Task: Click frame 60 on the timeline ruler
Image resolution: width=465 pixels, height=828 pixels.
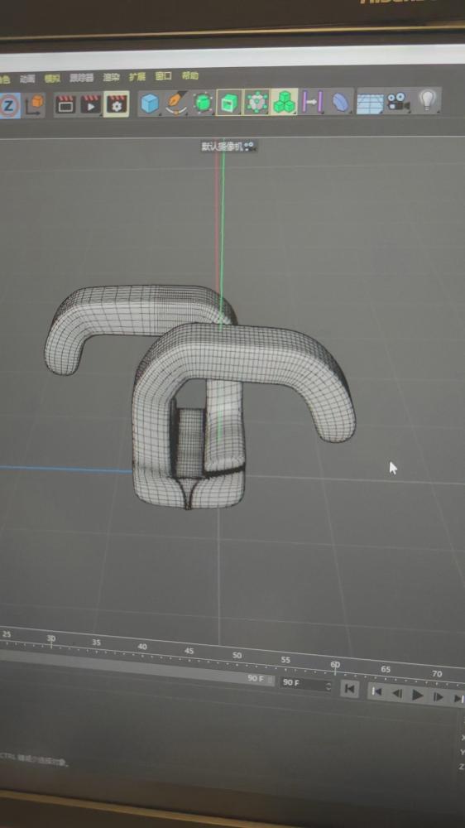Action: click(335, 667)
